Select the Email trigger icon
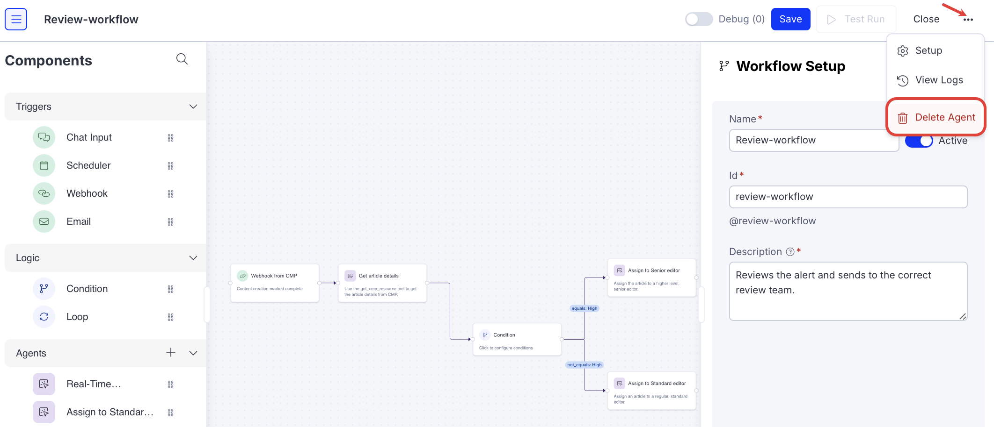The height and width of the screenshot is (427, 994). coord(44,221)
